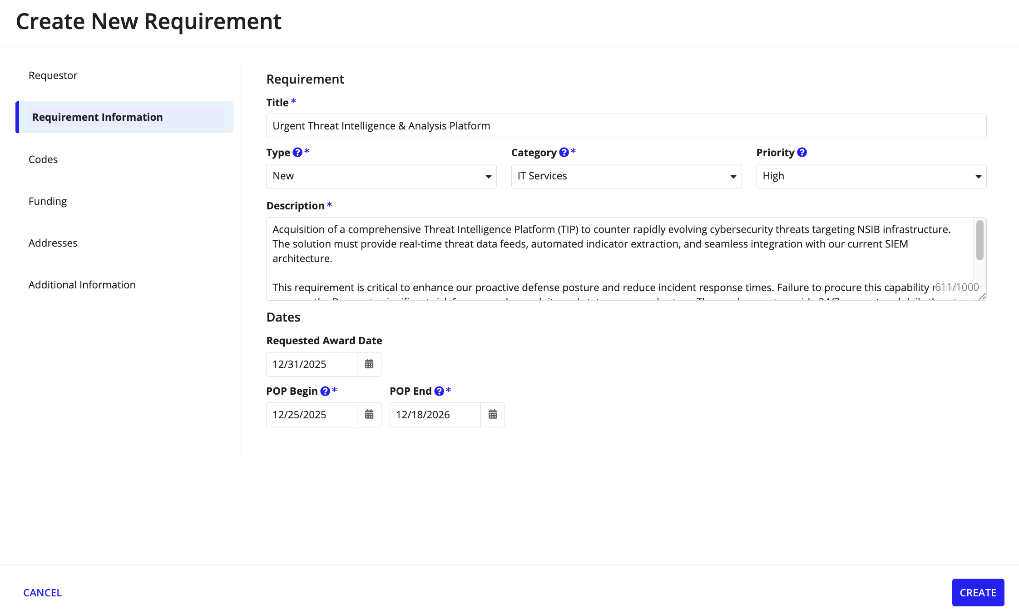Screen dimensions: 1019x615
Task: Click the Description resize handle corner
Action: coord(982,296)
